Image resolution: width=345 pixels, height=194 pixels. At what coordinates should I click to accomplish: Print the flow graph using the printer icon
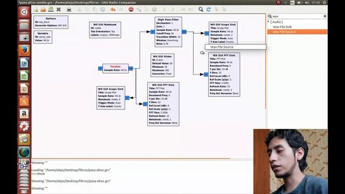[69, 10]
